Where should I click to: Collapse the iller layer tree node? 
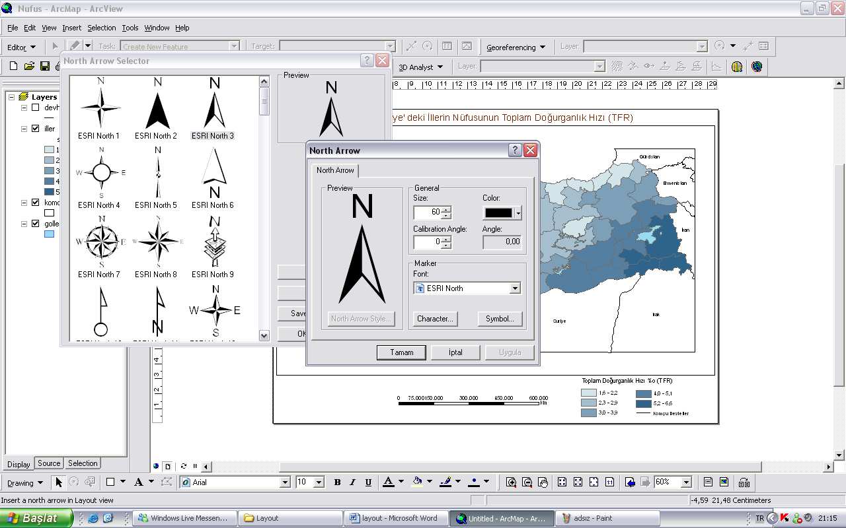tap(24, 129)
